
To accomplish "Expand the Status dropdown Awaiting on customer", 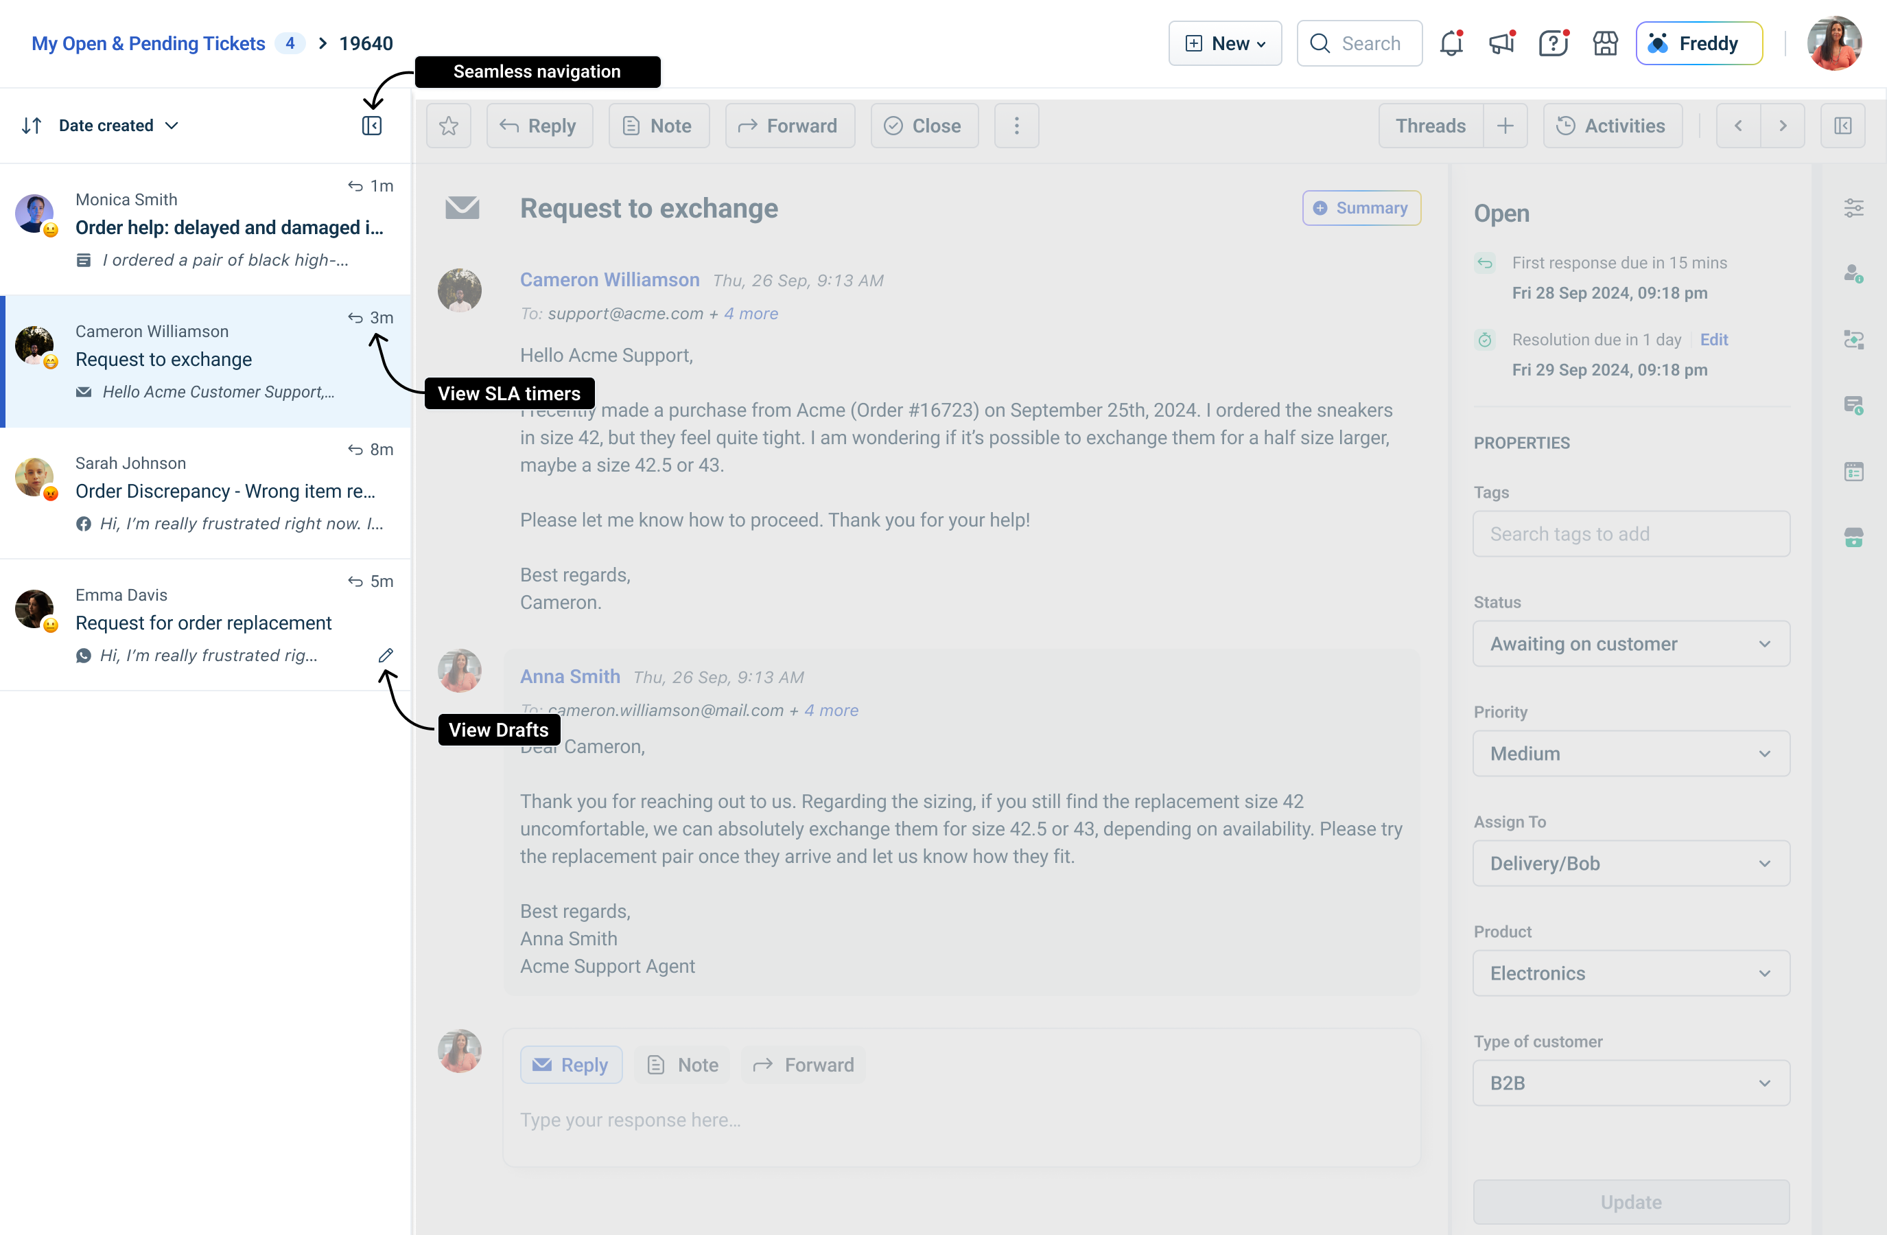I will 1630,643.
